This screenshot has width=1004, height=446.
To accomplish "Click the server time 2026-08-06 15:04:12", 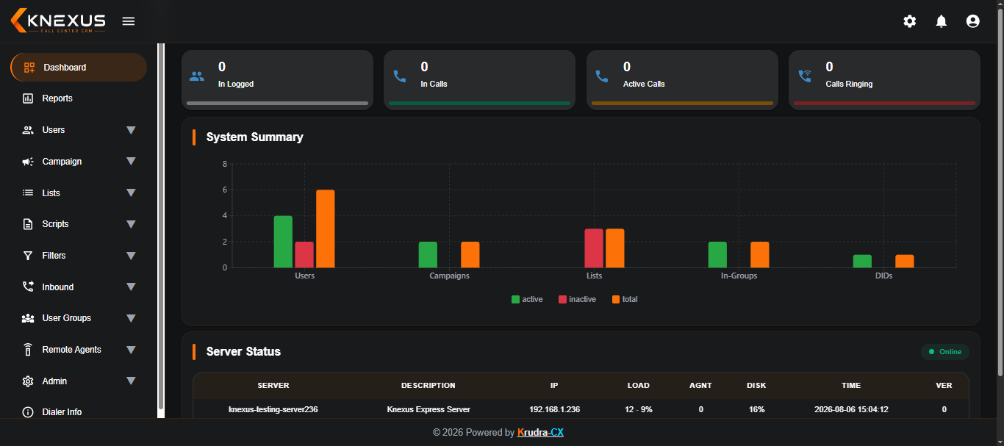I will [851, 409].
